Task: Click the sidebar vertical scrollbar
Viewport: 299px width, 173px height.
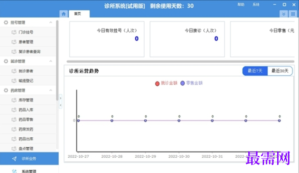Action: click(x=57, y=60)
